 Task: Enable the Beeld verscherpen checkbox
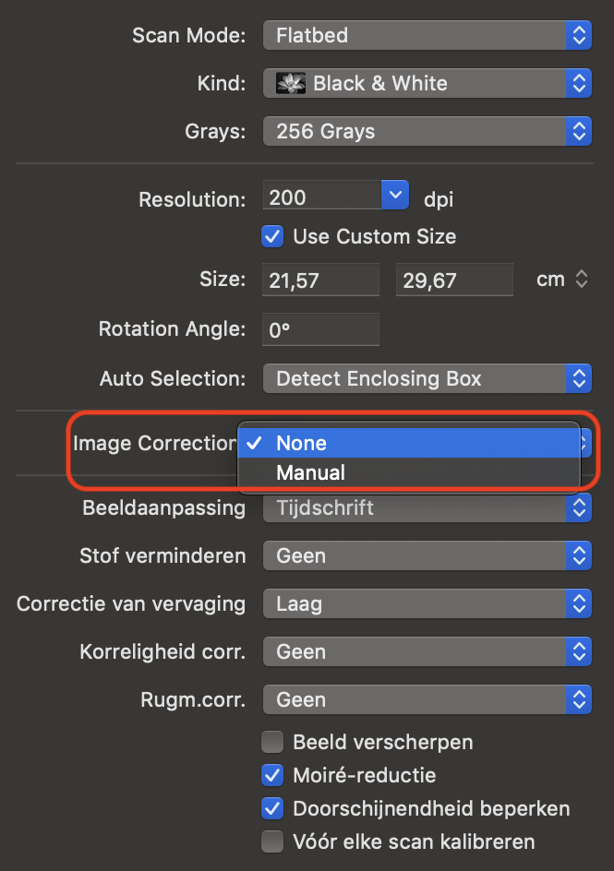[272, 742]
